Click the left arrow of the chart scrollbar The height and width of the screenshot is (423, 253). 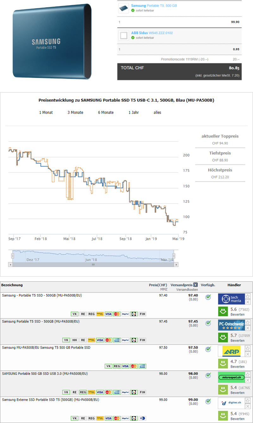tap(11, 264)
